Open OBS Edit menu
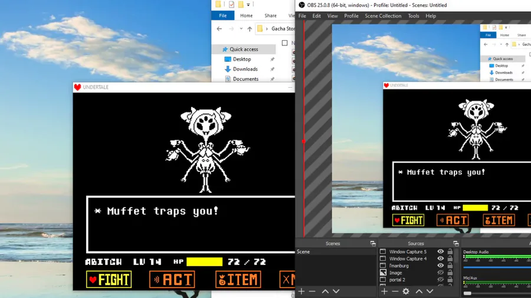This screenshot has width=531, height=298. pos(317,16)
